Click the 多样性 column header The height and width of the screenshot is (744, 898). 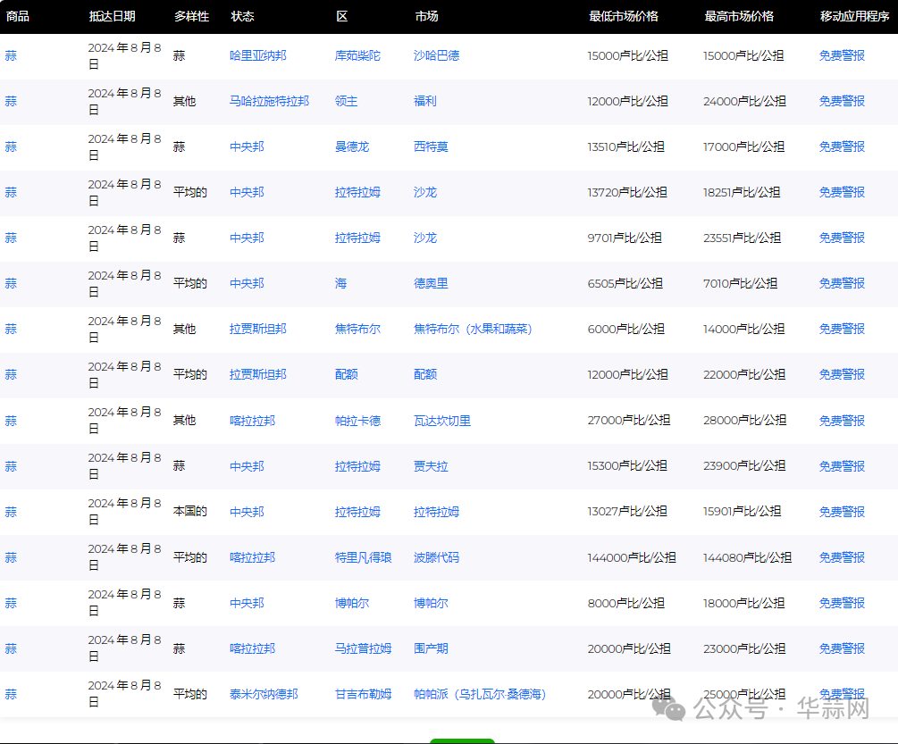(191, 16)
